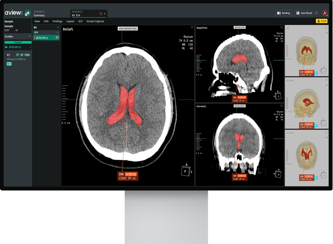Collapse the Studies panel
This screenshot has height=244, width=333.
pyautogui.click(x=30, y=36)
